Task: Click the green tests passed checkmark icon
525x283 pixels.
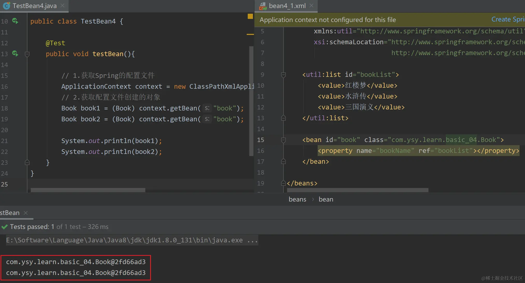Action: 4,227
